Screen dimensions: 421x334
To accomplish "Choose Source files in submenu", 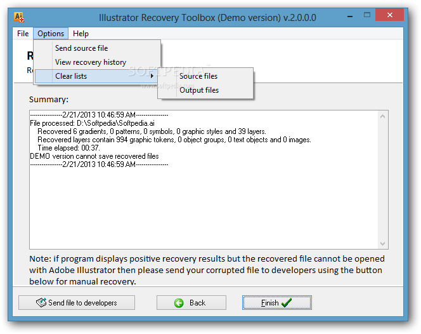I will click(205, 76).
